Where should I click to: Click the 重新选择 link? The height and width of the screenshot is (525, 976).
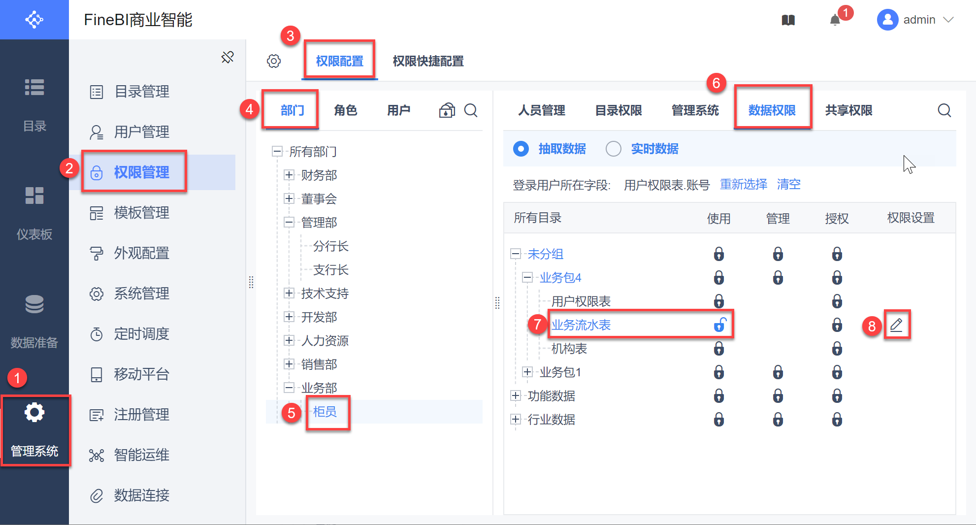(x=744, y=185)
